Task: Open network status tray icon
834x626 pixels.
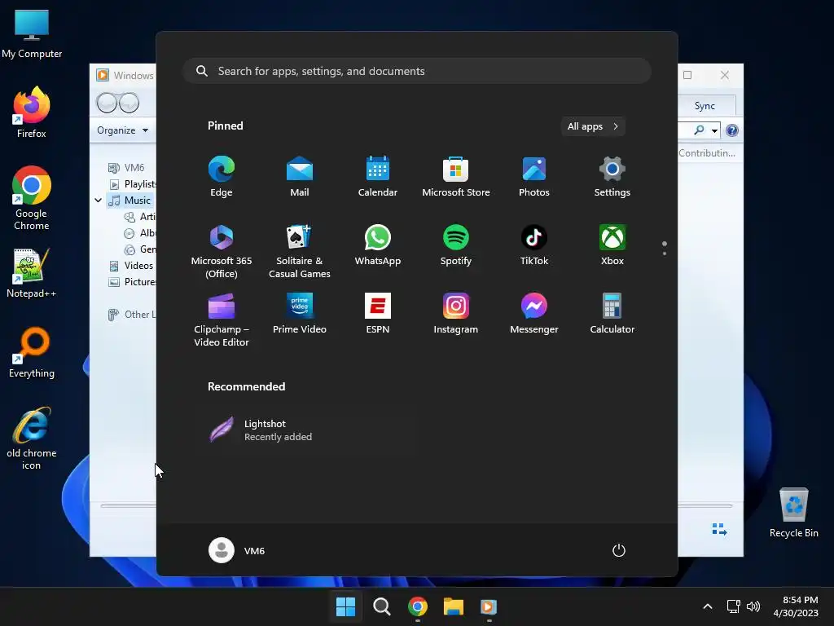Action: coord(734,606)
